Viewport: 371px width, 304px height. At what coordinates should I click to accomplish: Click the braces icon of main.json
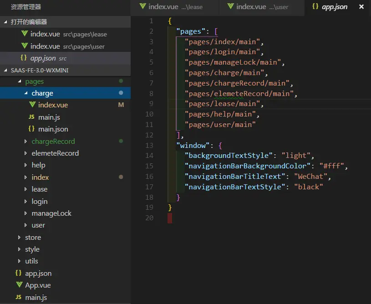pyautogui.click(x=31, y=129)
